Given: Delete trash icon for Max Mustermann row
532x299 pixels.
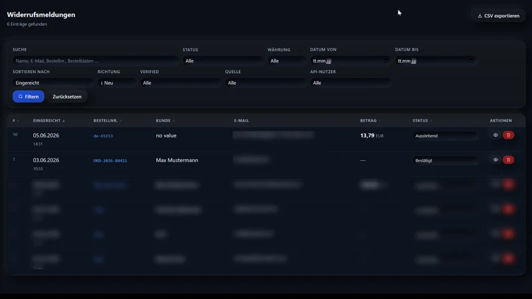Looking at the screenshot, I should (508, 160).
